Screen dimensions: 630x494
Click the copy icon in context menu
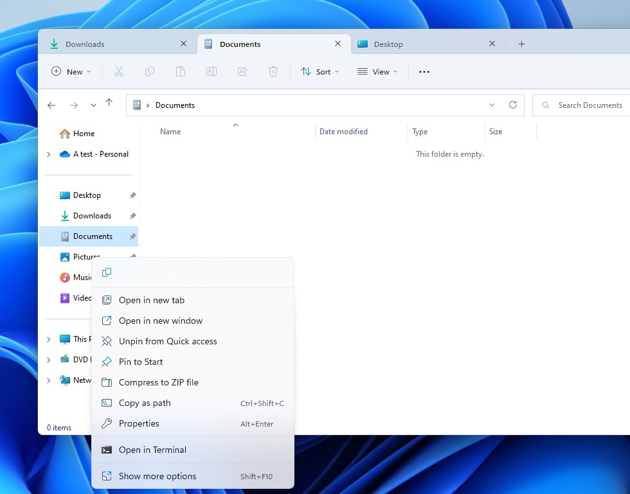point(107,272)
